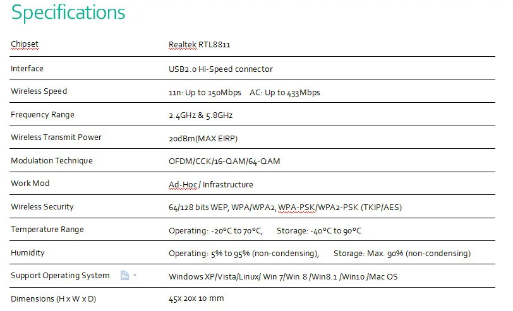Click the Wireless Speed label
Image resolution: width=513 pixels, height=311 pixels.
[x=39, y=91]
